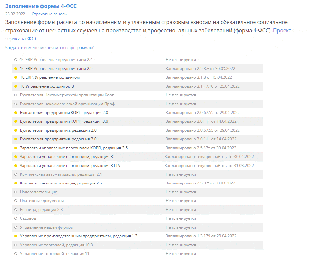Viewport: 309px width, 255px height.
Task: Click yellow bullet for 'Бухгалтерия предприятия КОРП, редакция 2.0'
Action: (x=16, y=113)
